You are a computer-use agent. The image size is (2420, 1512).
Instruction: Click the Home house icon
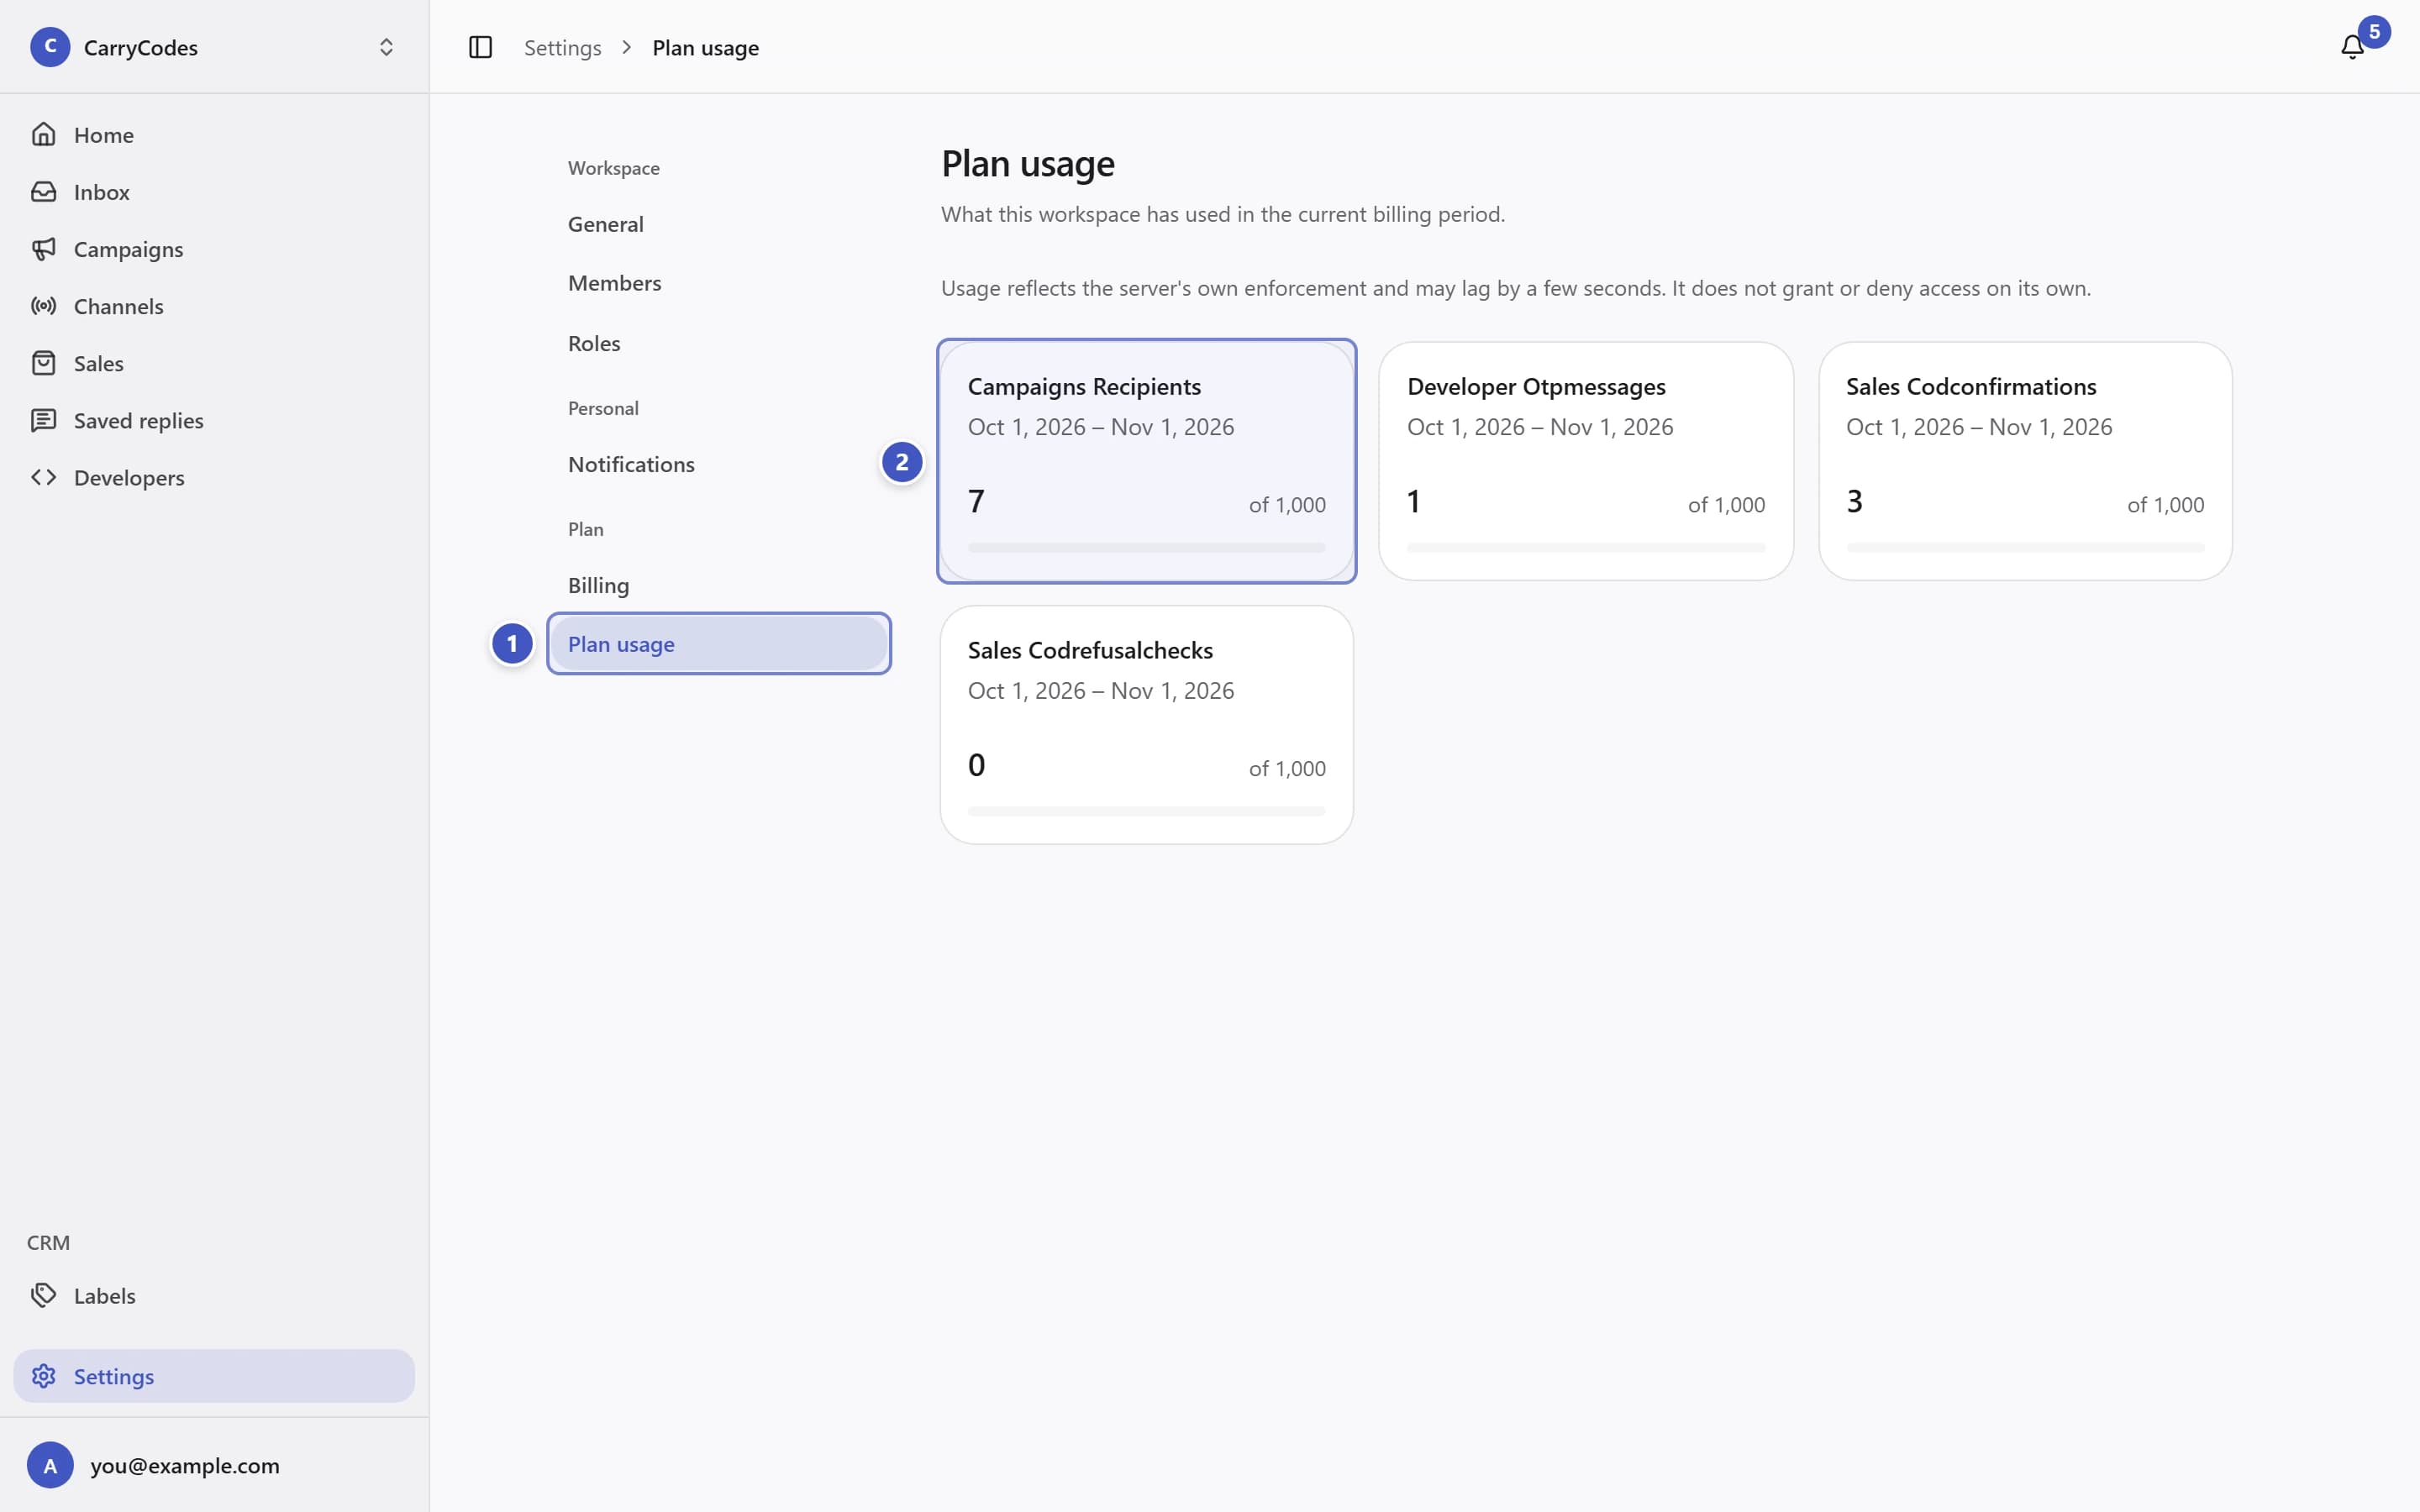(43, 134)
